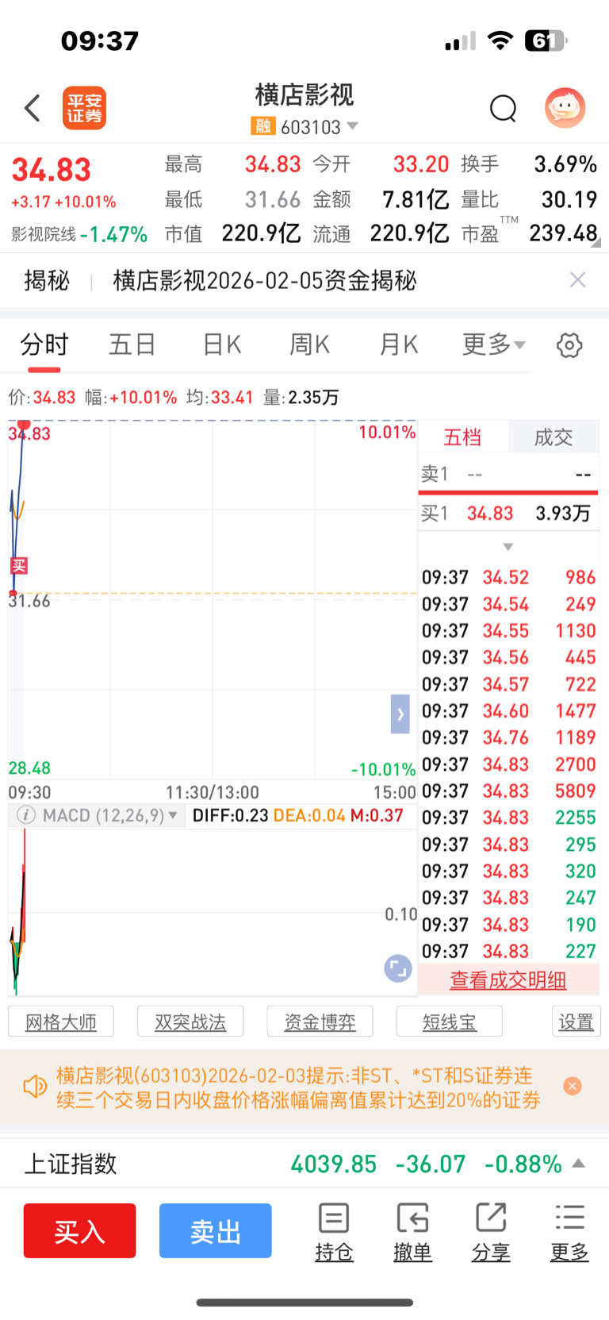Switch to 五日 chart tab
The image size is (609, 1320).
132,344
